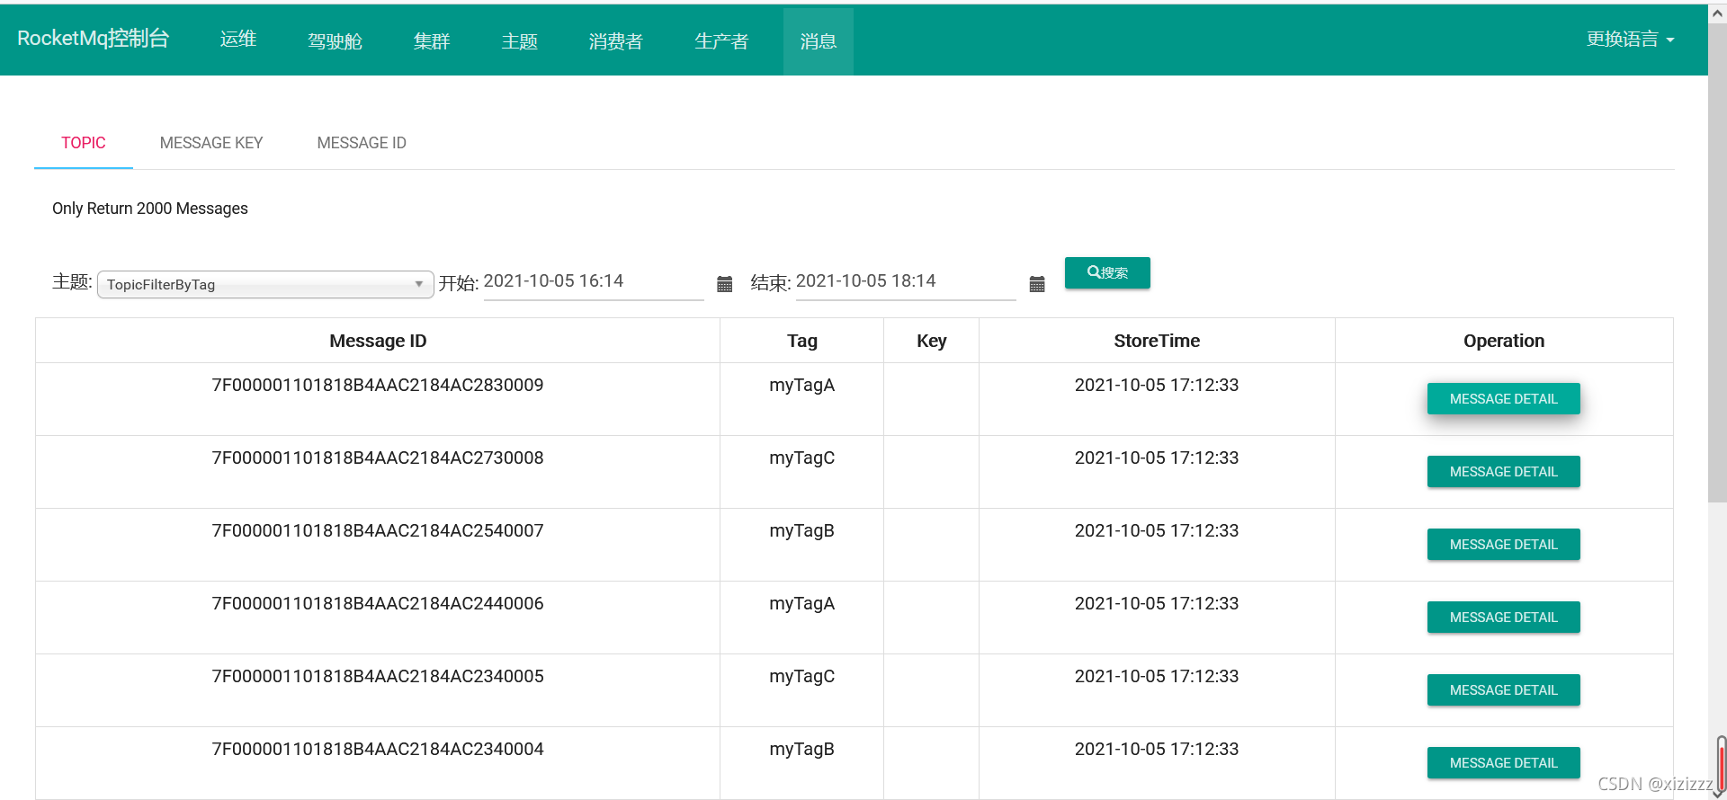This screenshot has height=800, width=1727.
Task: Click the Message ID column header
Action: coord(378,341)
